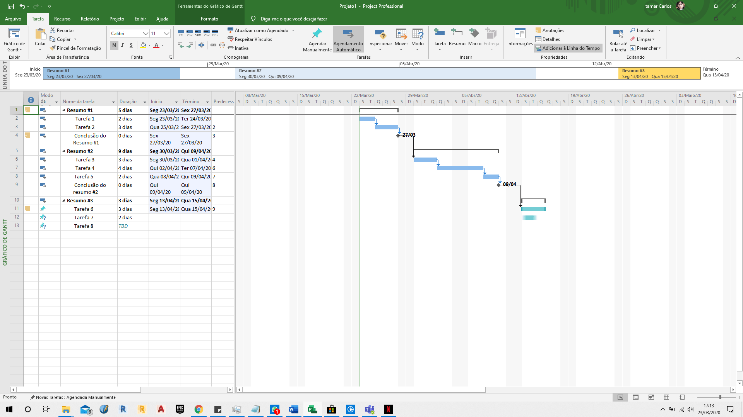Open the Arquivo menu
Viewport: 743px width, 417px height.
[13, 19]
